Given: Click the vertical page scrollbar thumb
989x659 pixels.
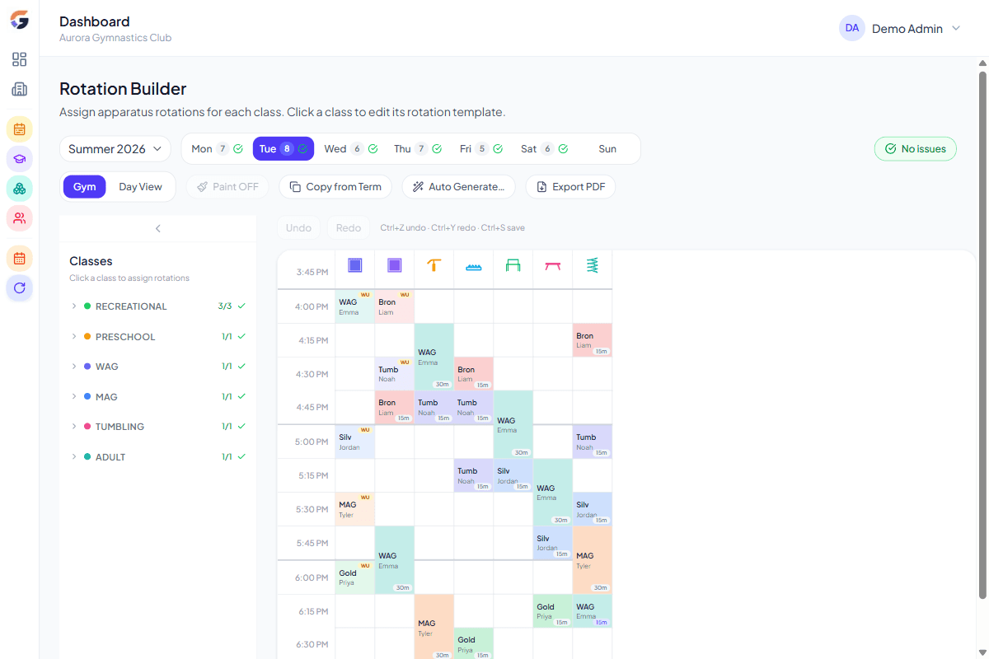Looking at the screenshot, I should pos(982,334).
